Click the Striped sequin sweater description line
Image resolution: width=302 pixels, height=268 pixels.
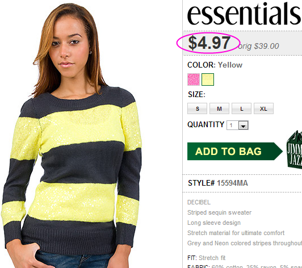(219, 212)
